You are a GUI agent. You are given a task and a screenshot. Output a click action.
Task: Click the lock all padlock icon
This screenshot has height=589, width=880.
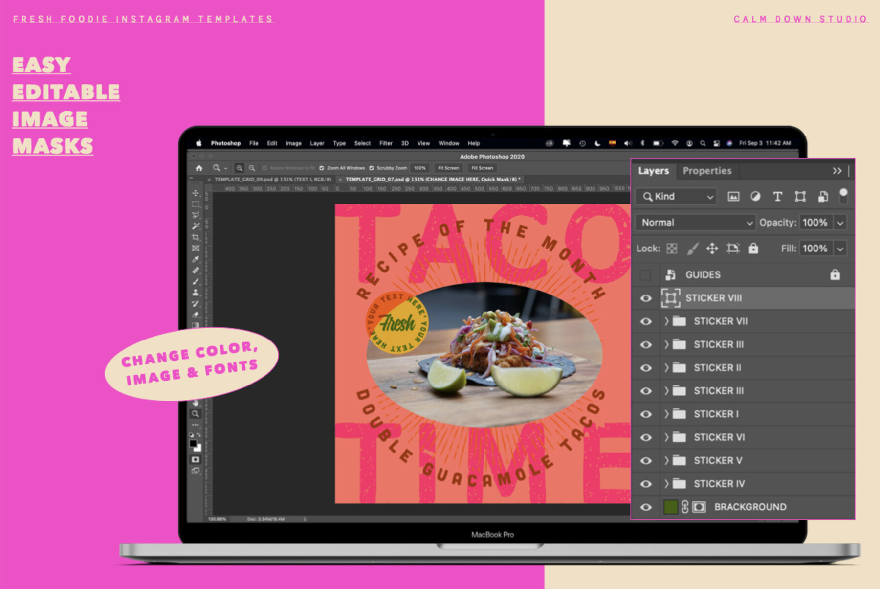[x=753, y=249]
